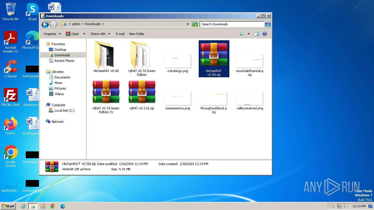Image resolution: width=374 pixels, height=210 pixels.
Task: Open the Pictures library
Action: (x=60, y=88)
